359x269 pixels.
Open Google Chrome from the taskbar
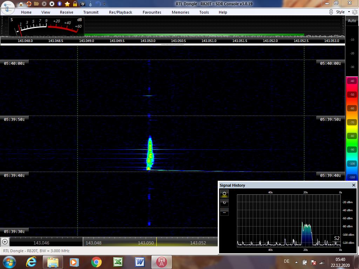tap(96, 262)
